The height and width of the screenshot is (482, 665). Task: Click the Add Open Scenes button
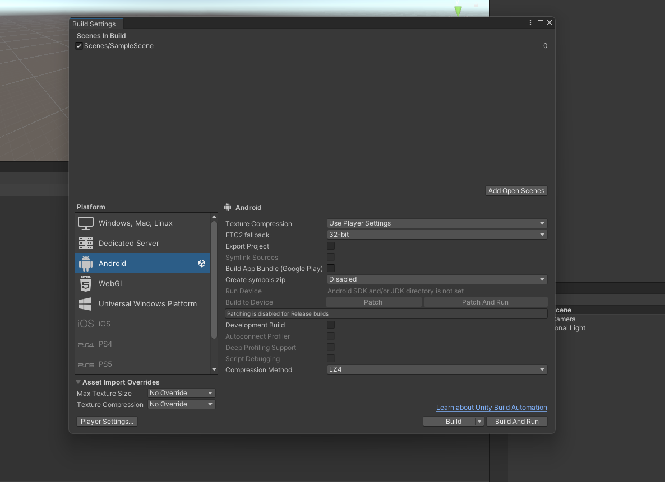point(516,191)
